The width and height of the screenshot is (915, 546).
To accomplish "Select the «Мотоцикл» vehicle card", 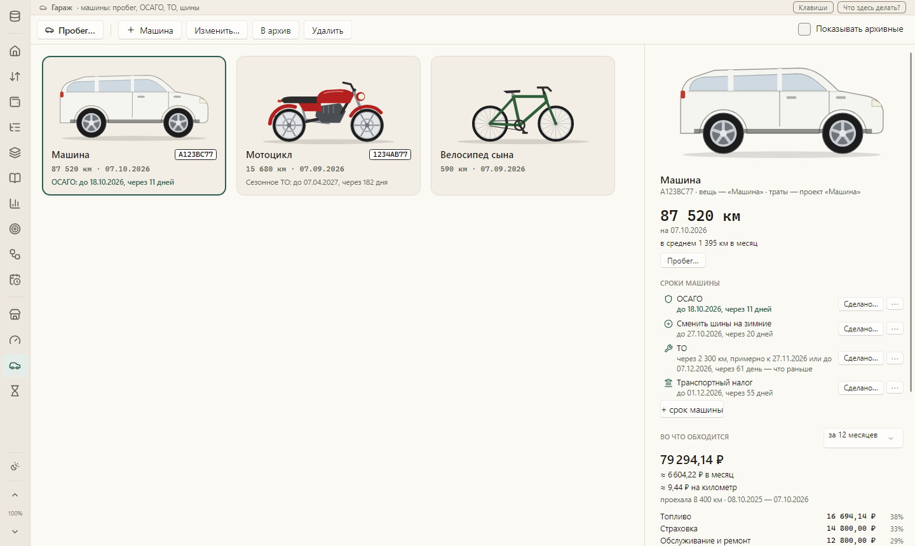I will 329,126.
